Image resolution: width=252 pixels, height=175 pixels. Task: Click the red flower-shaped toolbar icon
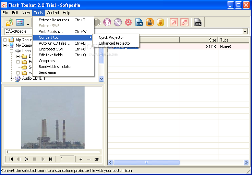[129, 22]
